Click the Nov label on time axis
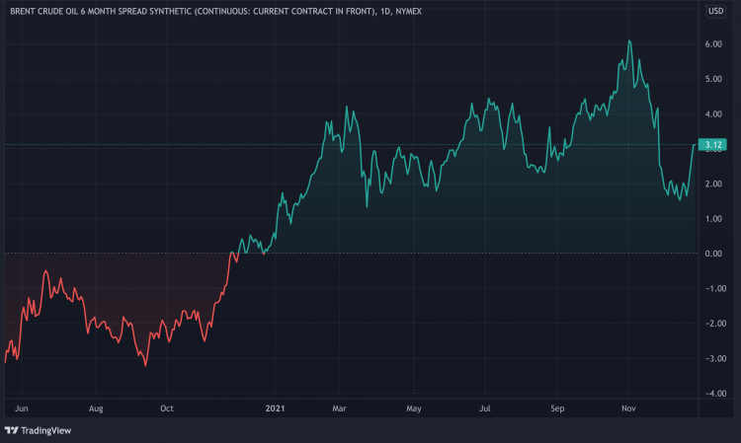741x443 pixels. coord(628,408)
